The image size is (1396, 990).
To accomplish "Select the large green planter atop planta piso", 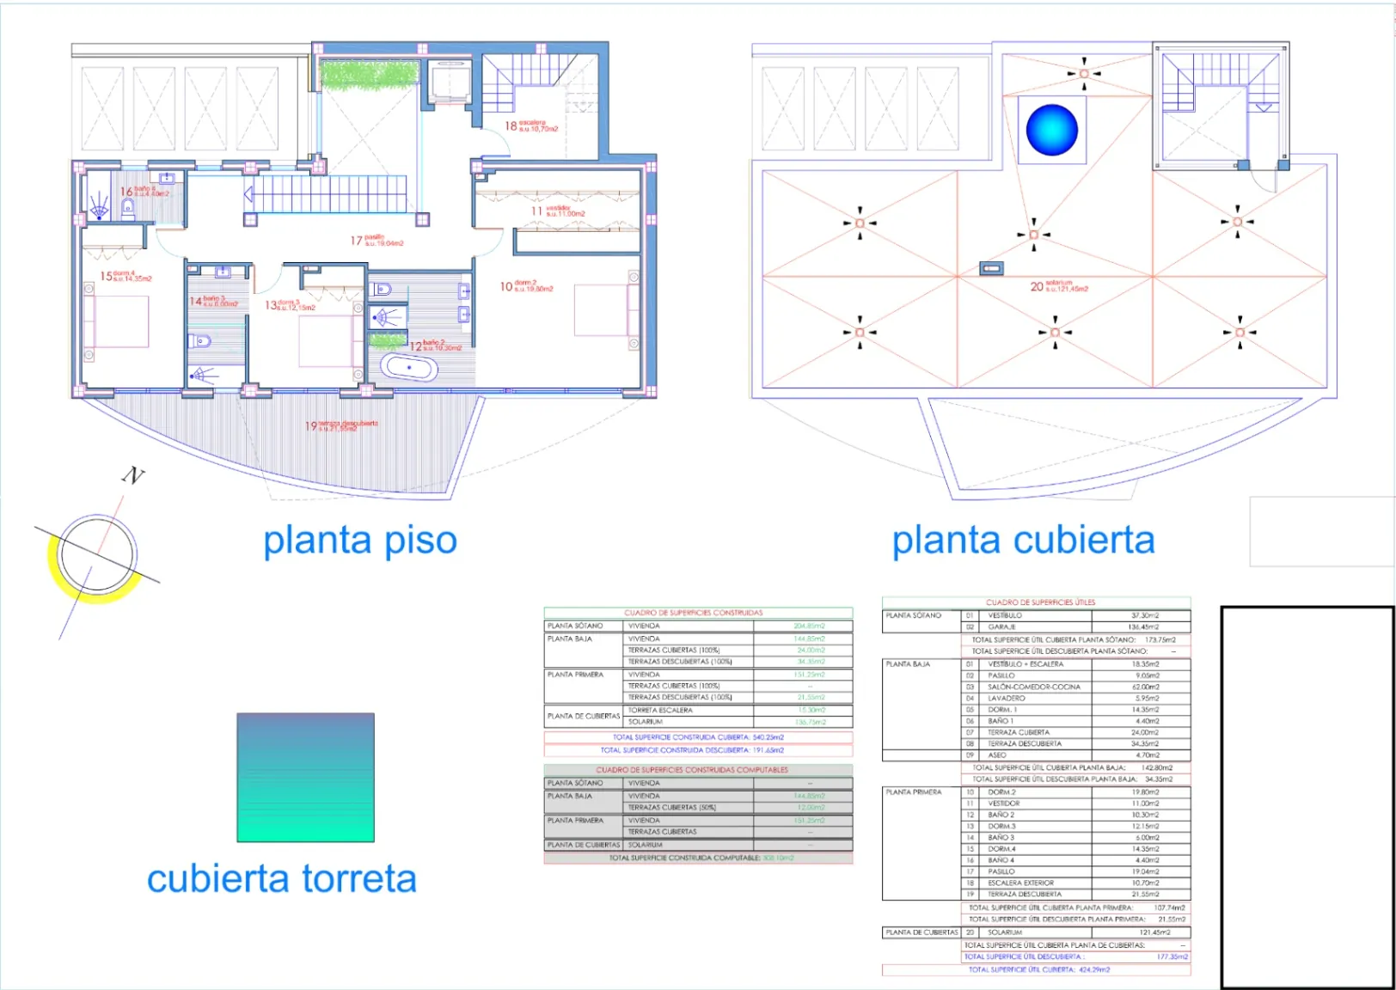I will (x=369, y=76).
